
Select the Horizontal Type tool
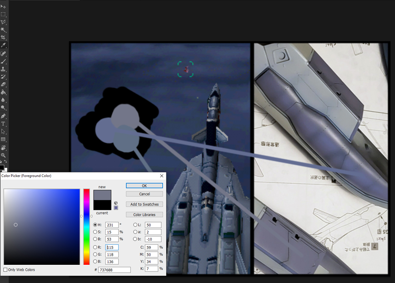pyautogui.click(x=3, y=124)
